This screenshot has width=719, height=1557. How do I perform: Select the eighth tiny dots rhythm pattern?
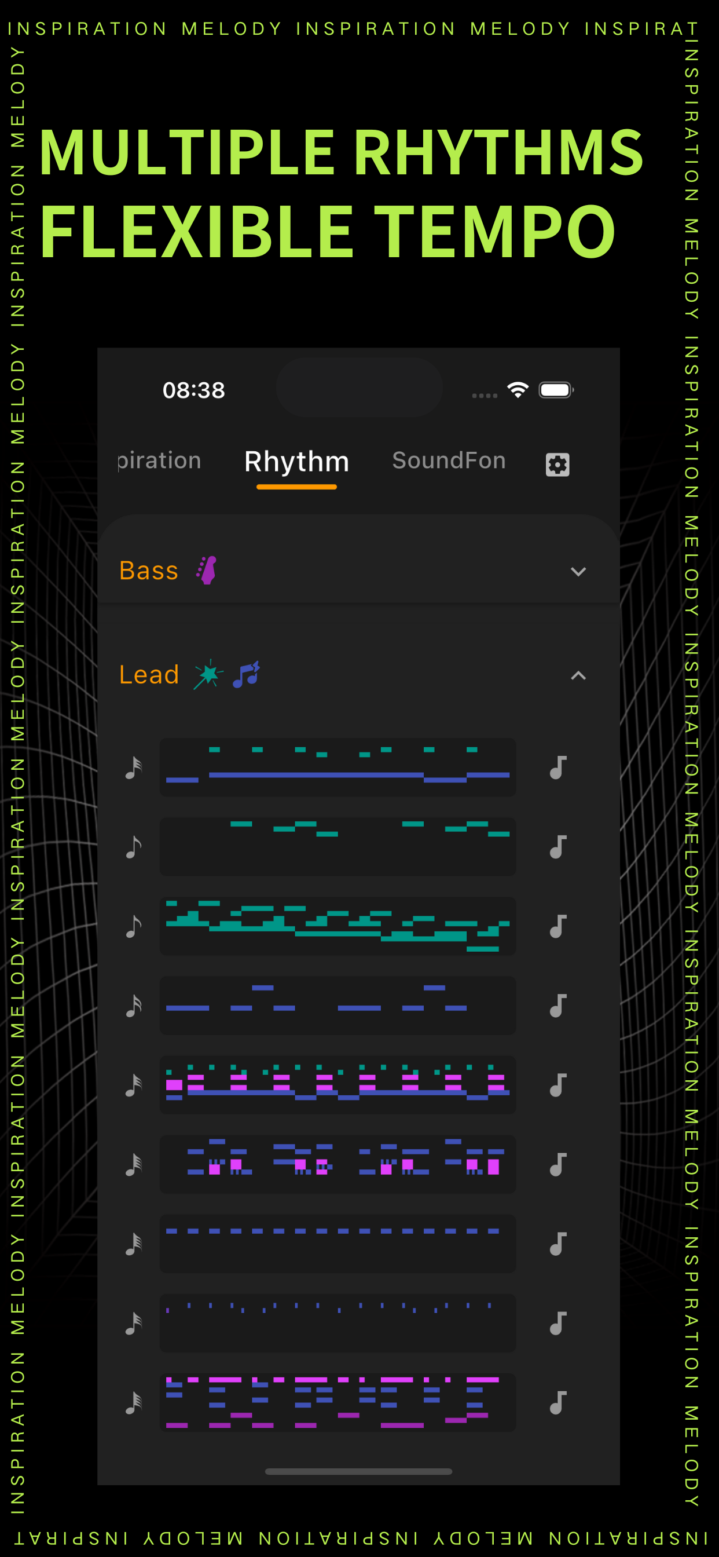338,1323
